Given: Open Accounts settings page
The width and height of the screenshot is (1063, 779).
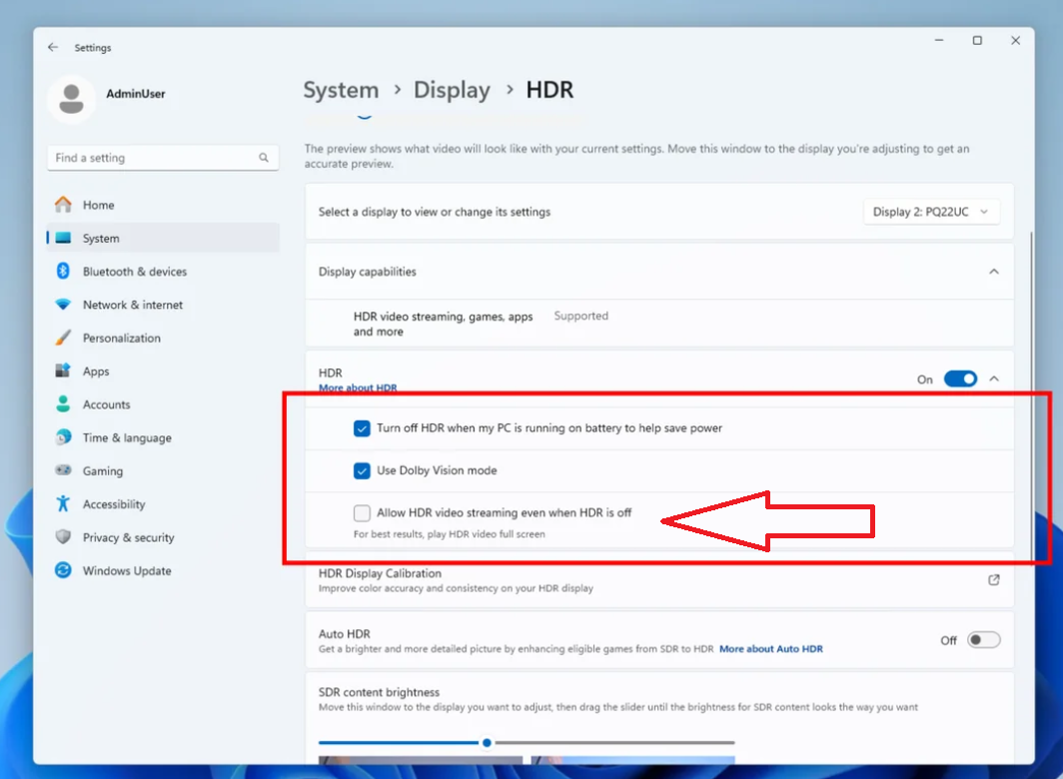Looking at the screenshot, I should pos(163,403).
